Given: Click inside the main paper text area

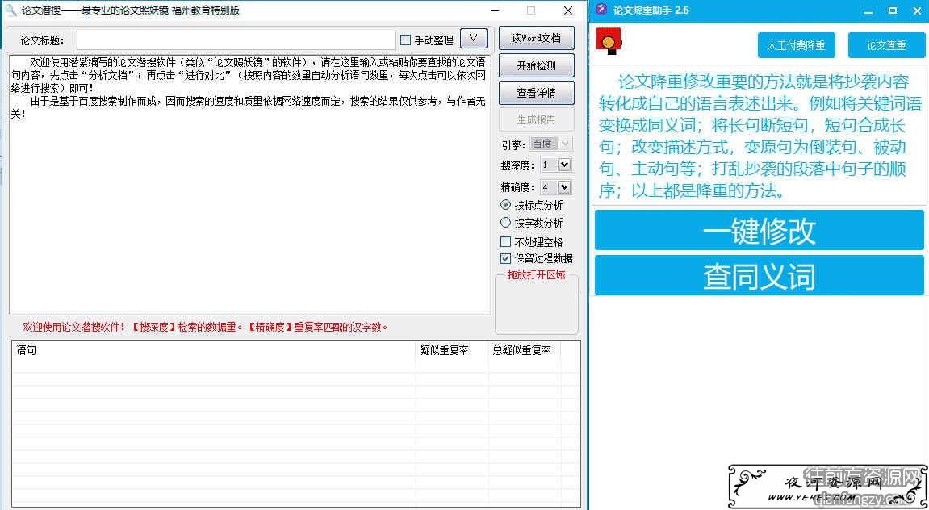Looking at the screenshot, I should (249, 184).
